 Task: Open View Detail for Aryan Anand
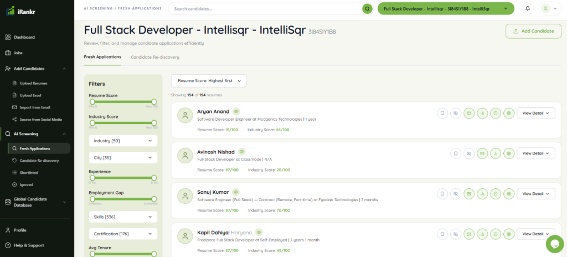coord(536,113)
